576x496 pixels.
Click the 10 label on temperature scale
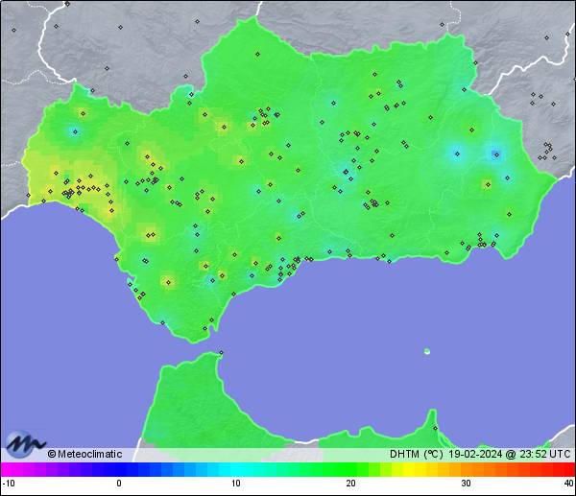point(236,484)
